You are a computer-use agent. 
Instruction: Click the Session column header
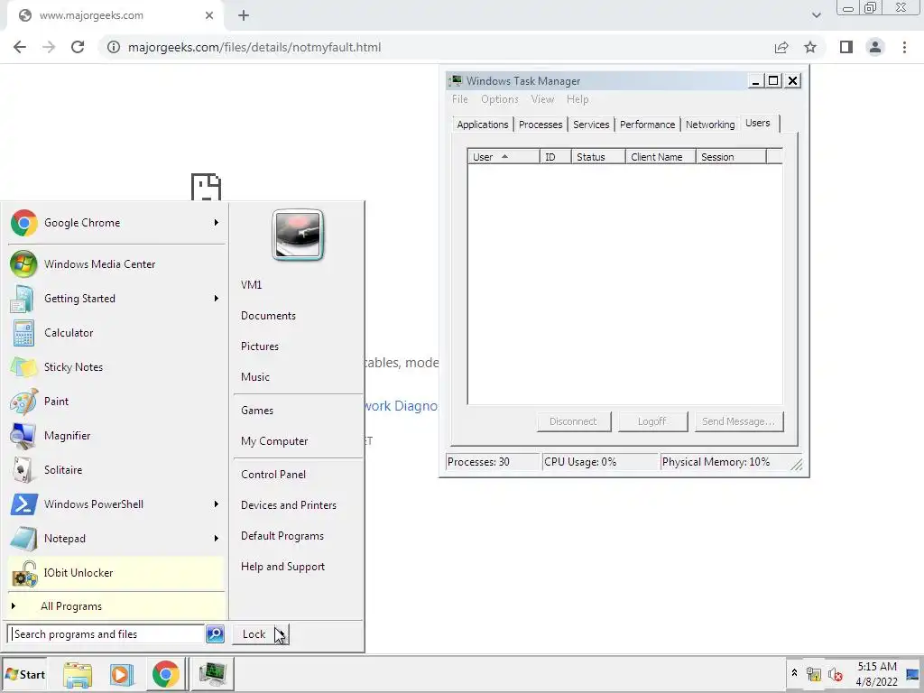coord(731,157)
